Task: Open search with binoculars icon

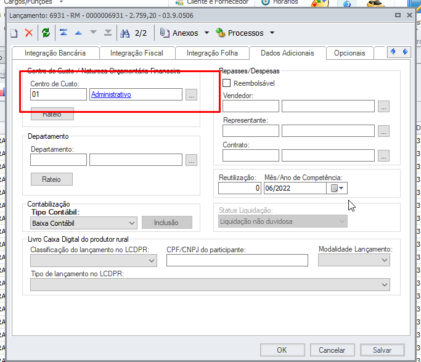Action: (125, 33)
